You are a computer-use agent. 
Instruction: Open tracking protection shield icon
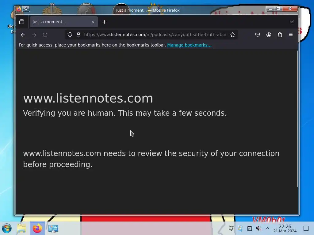[70, 35]
